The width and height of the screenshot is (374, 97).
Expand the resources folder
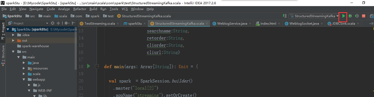coord(24,68)
